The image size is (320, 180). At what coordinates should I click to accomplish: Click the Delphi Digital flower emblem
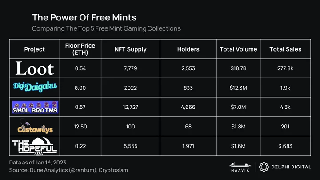point(264,167)
